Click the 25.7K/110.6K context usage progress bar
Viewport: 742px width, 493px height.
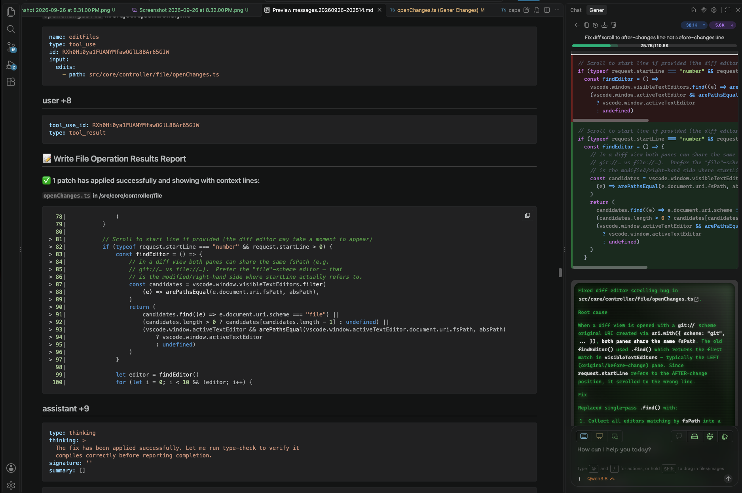pos(655,46)
